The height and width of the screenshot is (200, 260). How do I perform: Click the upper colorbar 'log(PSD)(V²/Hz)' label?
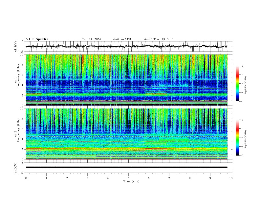point(246,85)
